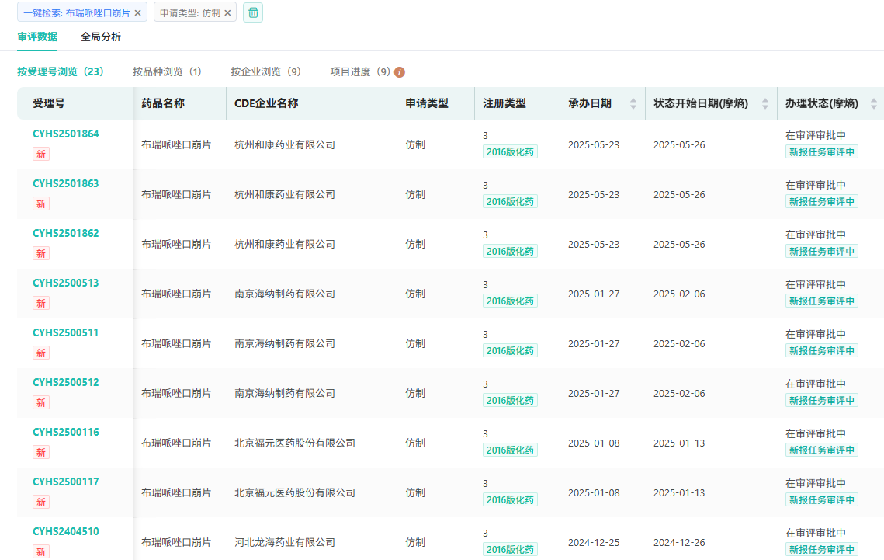The width and height of the screenshot is (884, 560).
Task: Remove the 布瑞哌唑口崩片 search filter tag
Action: coord(138,13)
